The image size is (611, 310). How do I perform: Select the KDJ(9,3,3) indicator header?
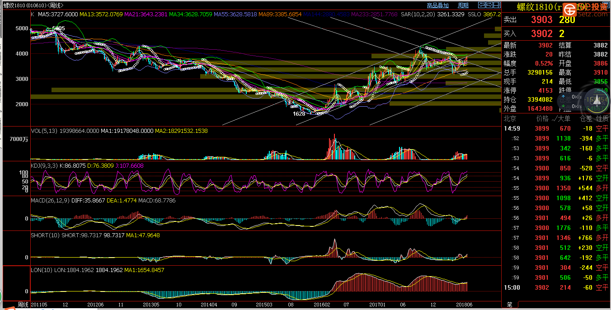[x=45, y=166]
